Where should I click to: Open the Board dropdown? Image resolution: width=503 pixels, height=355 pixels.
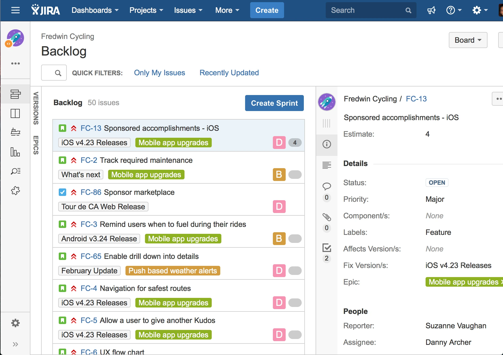coord(468,40)
